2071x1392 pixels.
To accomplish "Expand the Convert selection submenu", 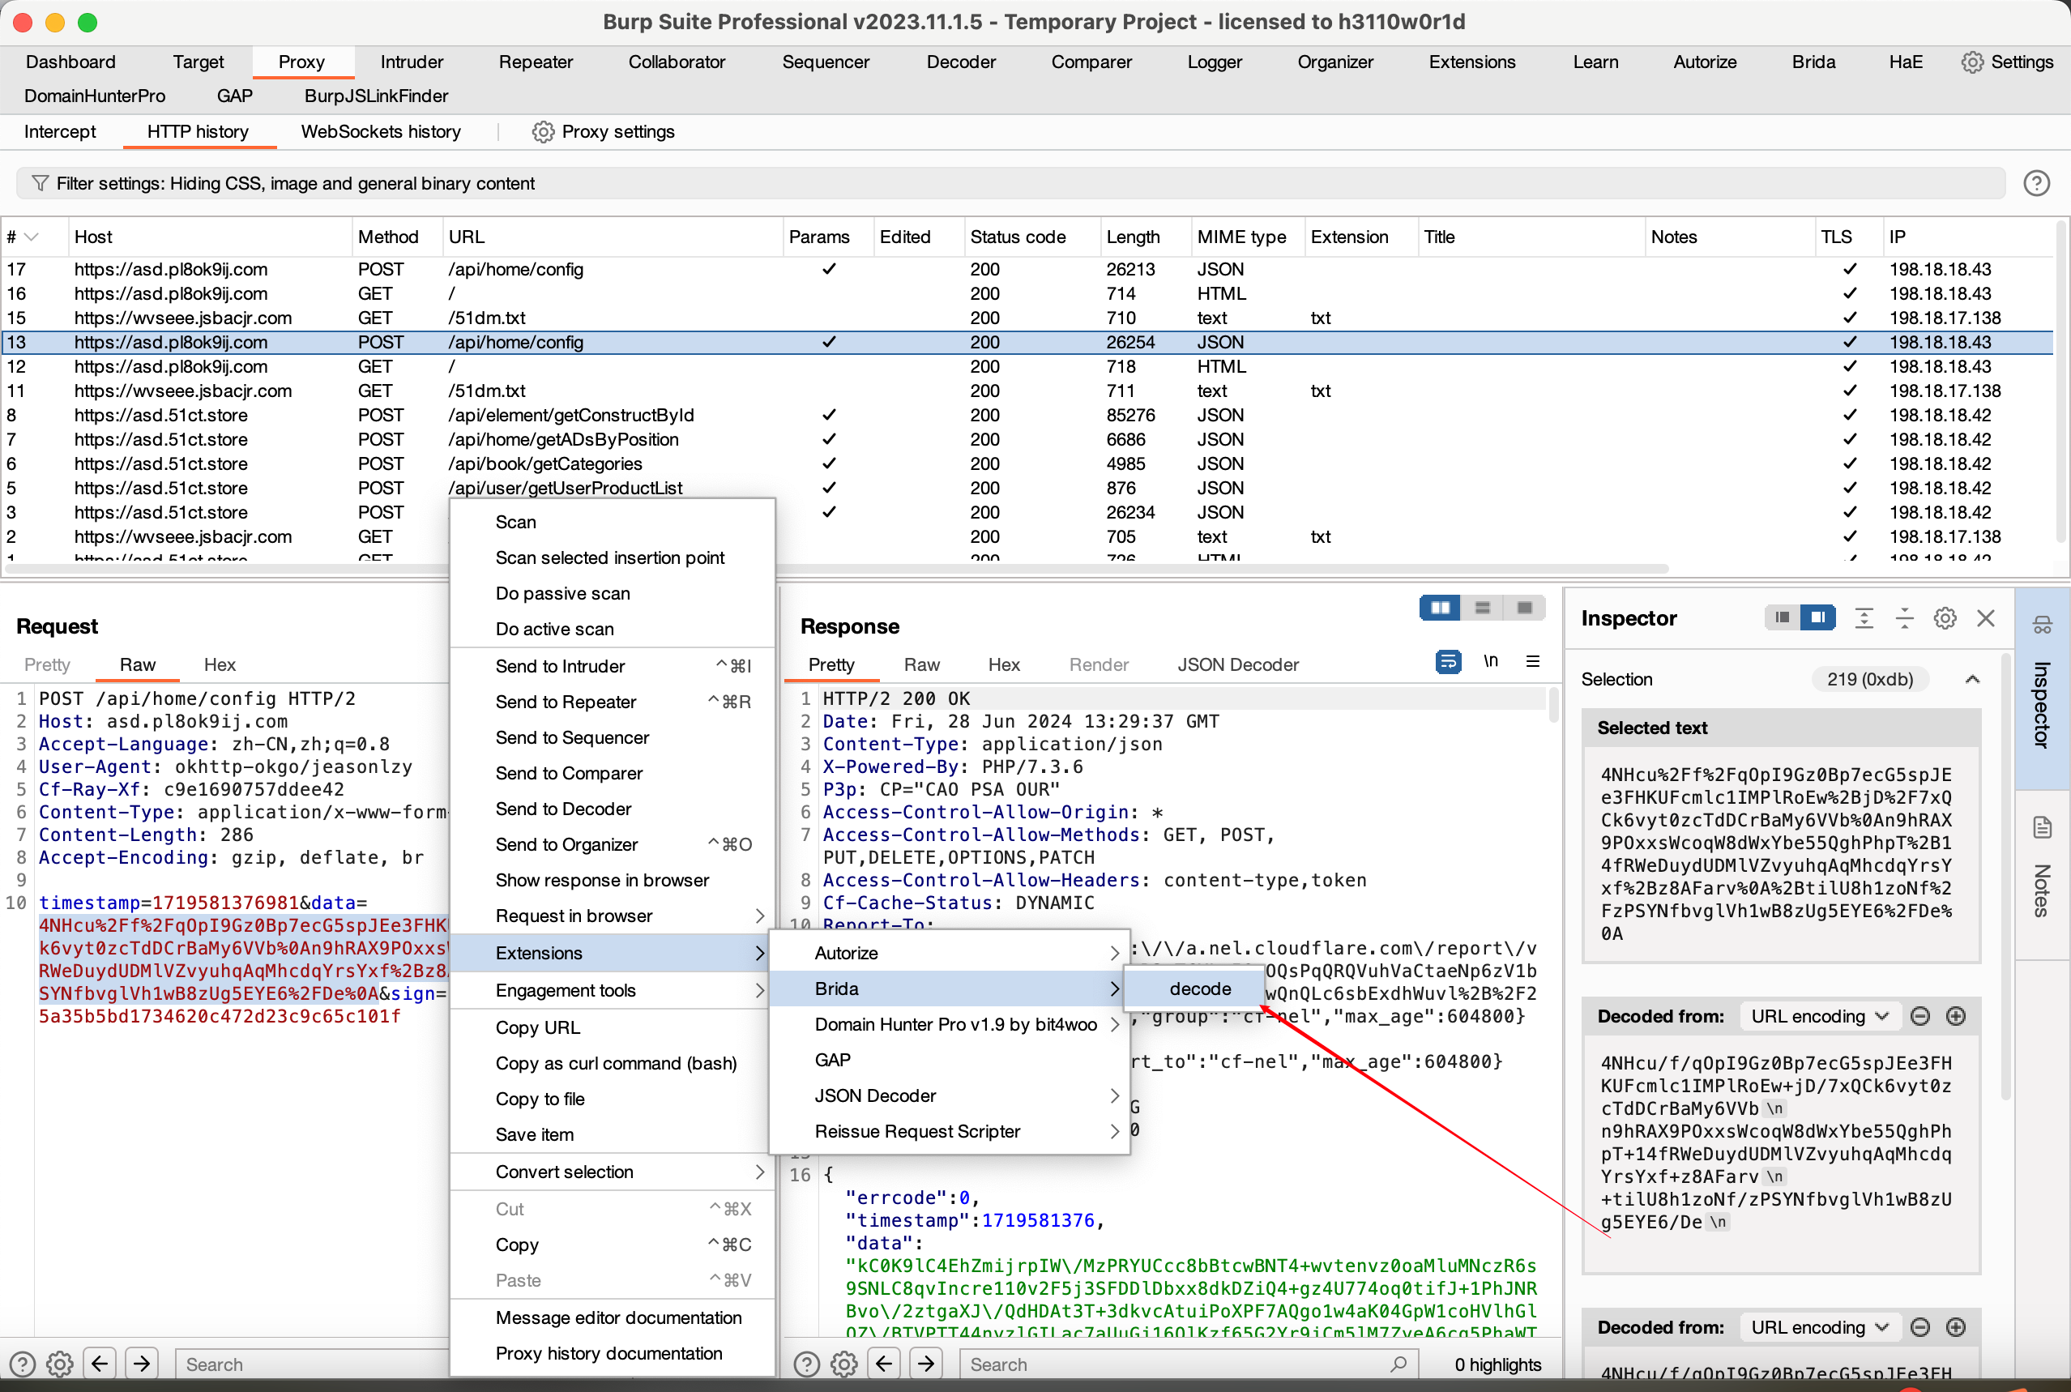I will pos(613,1172).
